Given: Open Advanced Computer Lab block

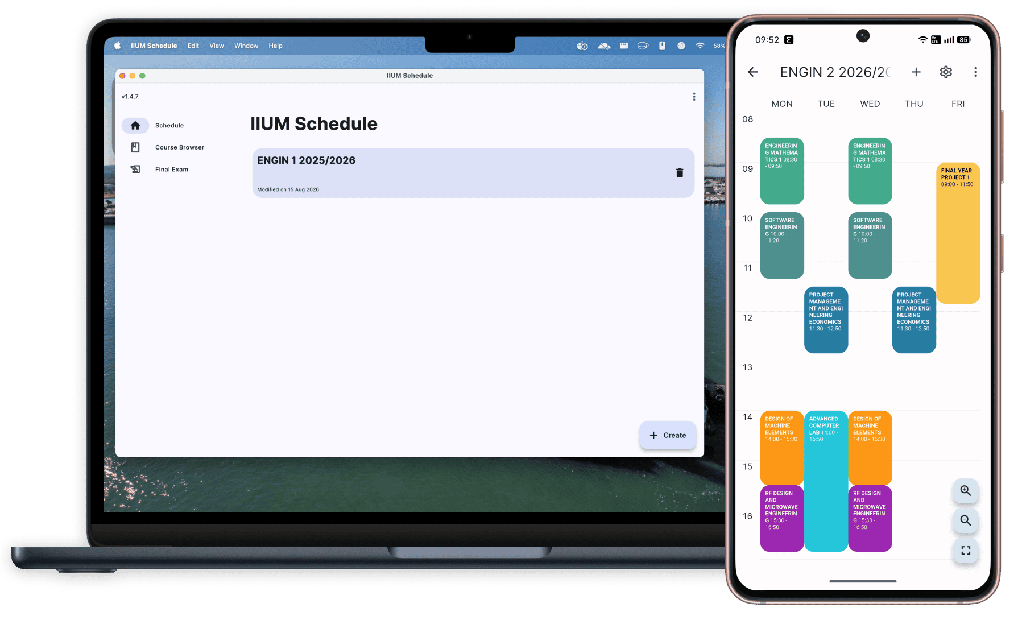Looking at the screenshot, I should pos(826,481).
